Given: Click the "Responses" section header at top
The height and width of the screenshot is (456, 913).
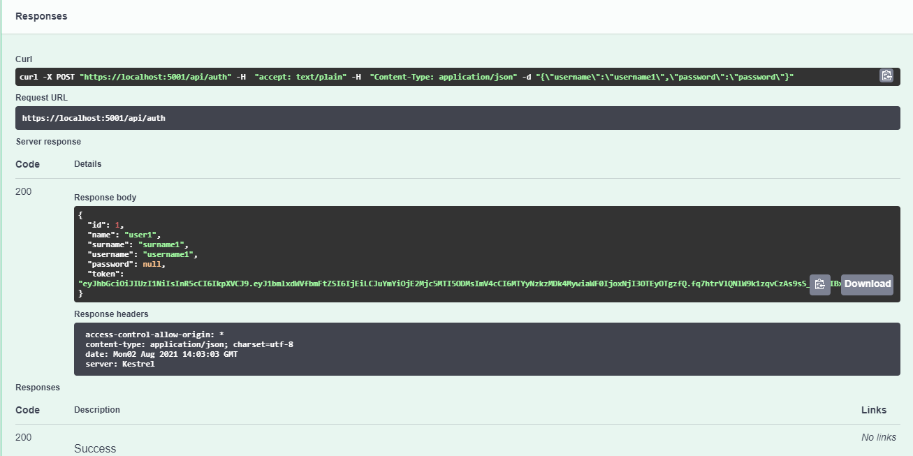Looking at the screenshot, I should 41,16.
